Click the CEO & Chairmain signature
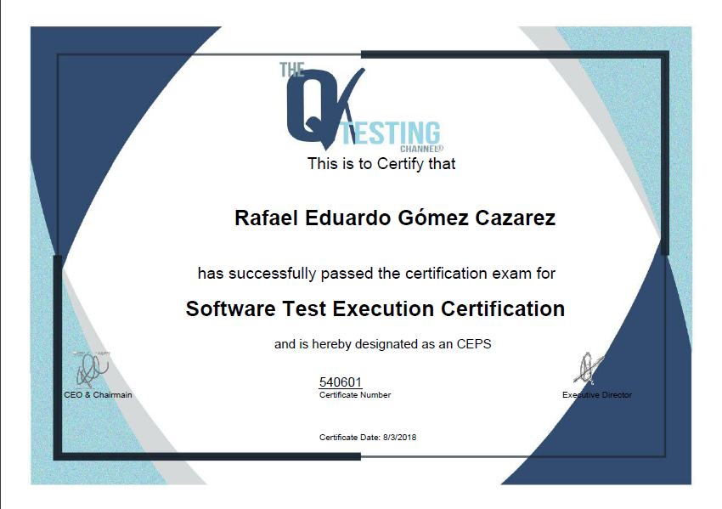 pyautogui.click(x=92, y=370)
